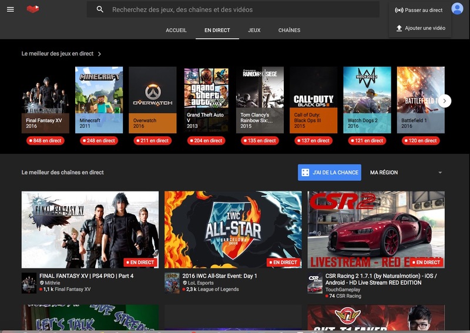Screen dimensions: 470x333
Task: Play the Final Fantasy XV live stream thumbnail
Action: coord(90,230)
